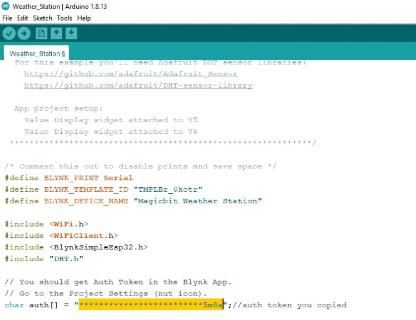Click the #include <WiFi.h> line
This screenshot has width=416, height=320.
coord(46,224)
